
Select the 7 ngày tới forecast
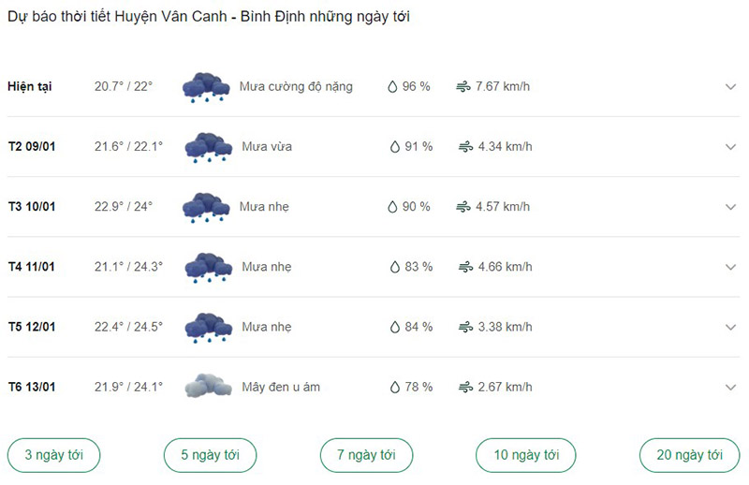coord(366,455)
